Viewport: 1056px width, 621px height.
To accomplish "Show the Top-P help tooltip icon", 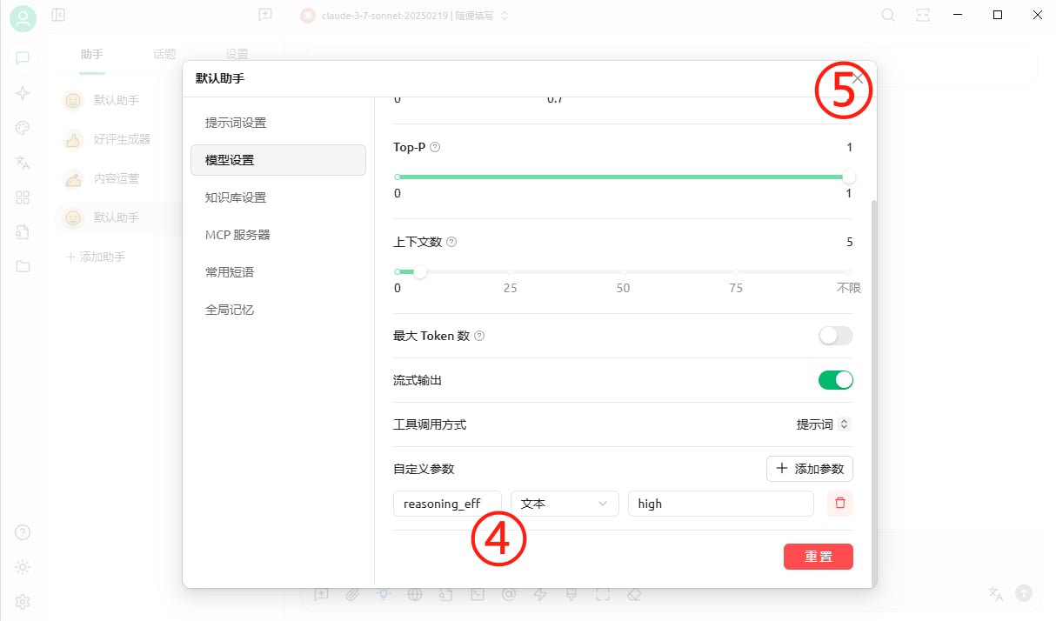I will pyautogui.click(x=435, y=147).
